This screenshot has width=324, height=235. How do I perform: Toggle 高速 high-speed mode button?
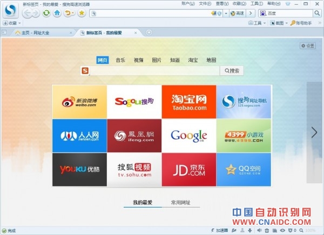coord(238,13)
